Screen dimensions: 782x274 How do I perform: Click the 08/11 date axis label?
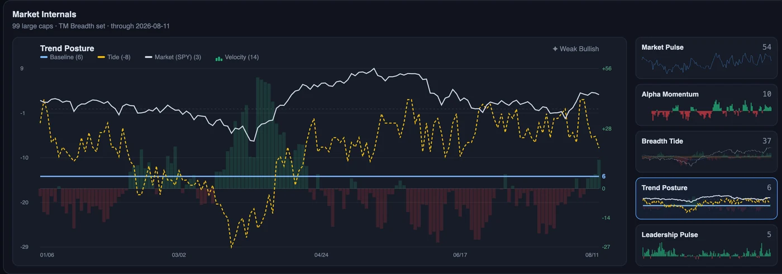click(592, 255)
